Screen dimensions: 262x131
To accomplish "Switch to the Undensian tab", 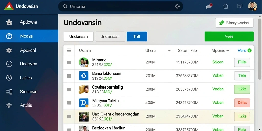I will pyautogui.click(x=110, y=37).
